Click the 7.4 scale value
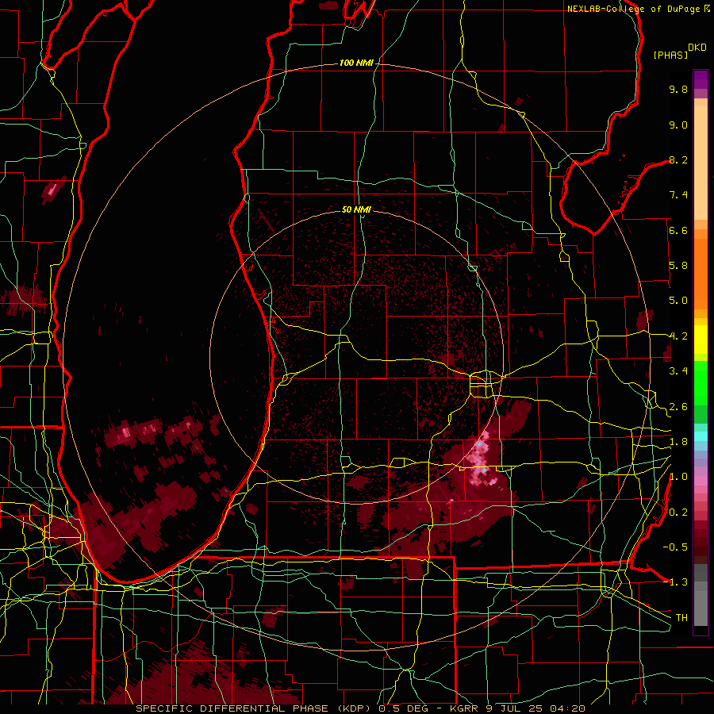This screenshot has height=714, width=714. [x=678, y=195]
